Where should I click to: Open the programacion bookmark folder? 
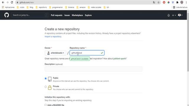pyautogui.click(x=56, y=7)
